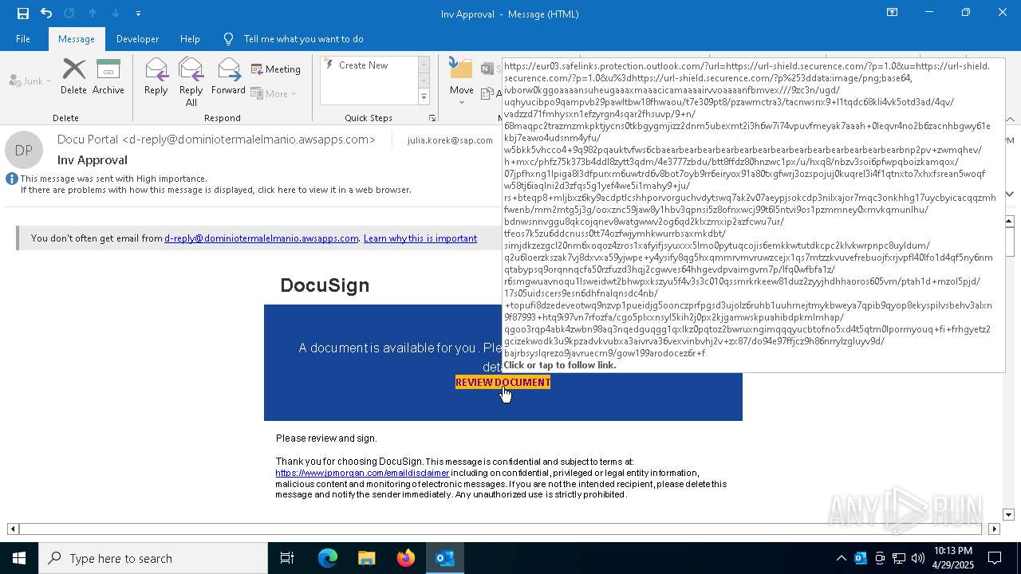
Task: Click the Outlook tray icon
Action: pyautogui.click(x=860, y=558)
